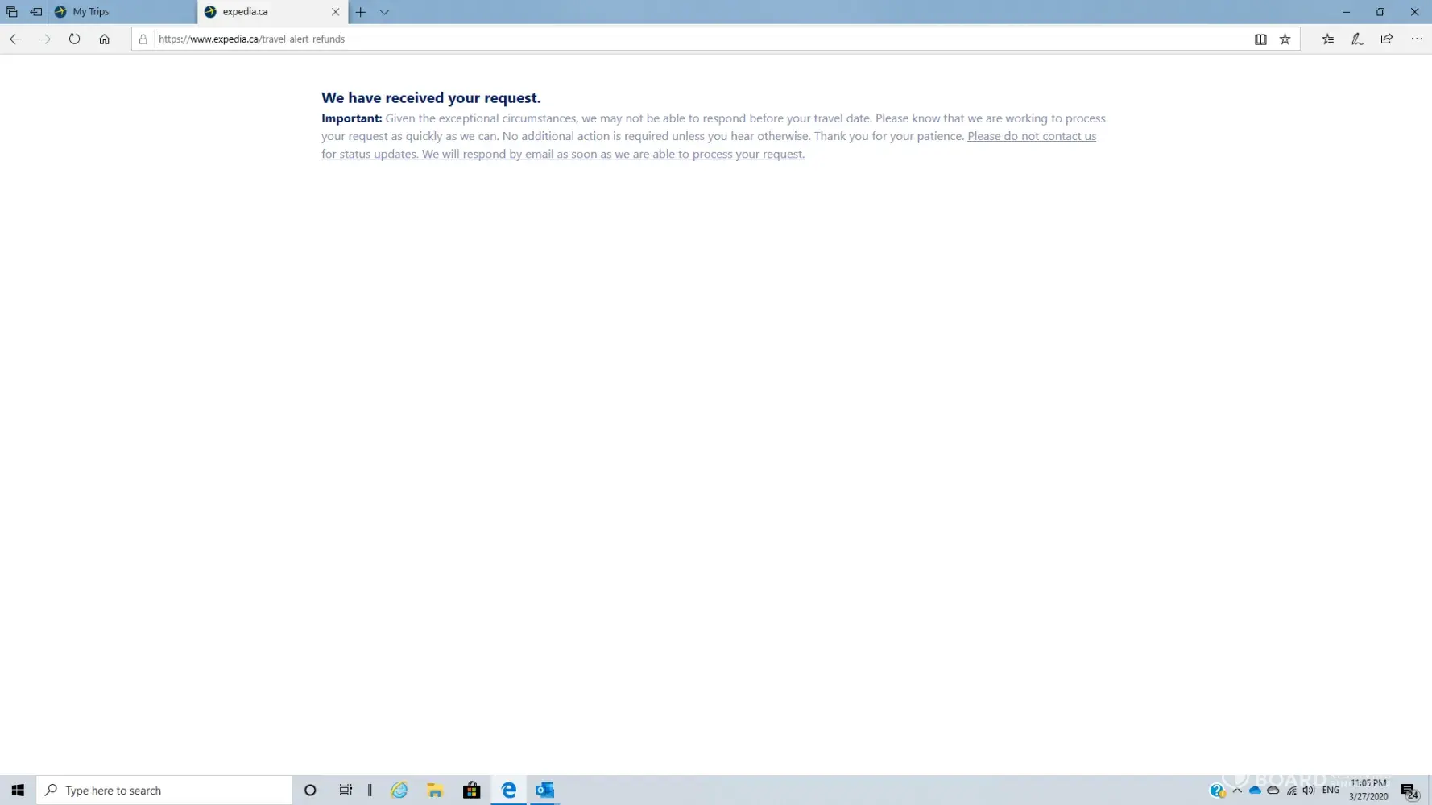The width and height of the screenshot is (1432, 805).
Task: Refresh the current page
Action: [x=74, y=39]
